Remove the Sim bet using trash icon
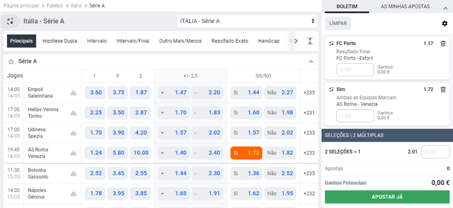The height and width of the screenshot is (208, 453). tap(443, 90)
